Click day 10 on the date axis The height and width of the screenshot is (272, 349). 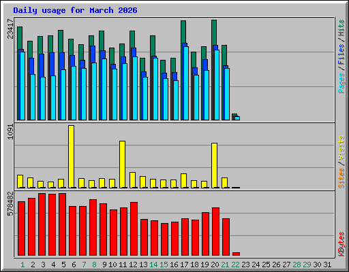tap(112, 265)
